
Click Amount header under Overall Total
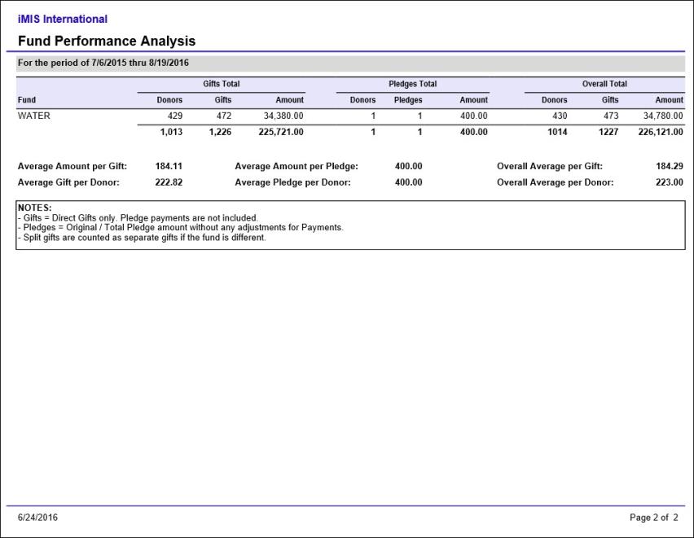[x=670, y=99]
